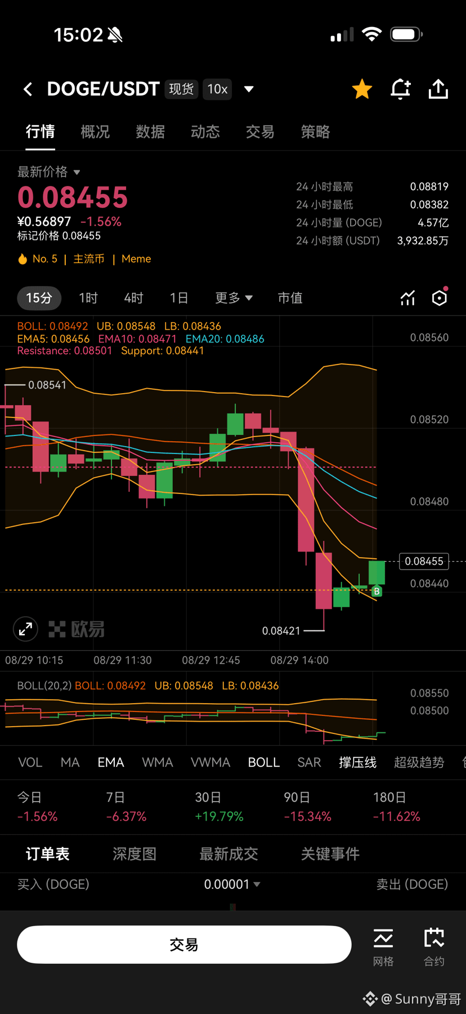
Task: Tap the Resistance 0.08501 readout
Action: tap(65, 350)
